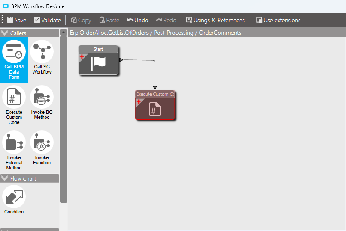Open Usings & References dialog
Viewport: 346px width, 231px height.
pos(217,20)
